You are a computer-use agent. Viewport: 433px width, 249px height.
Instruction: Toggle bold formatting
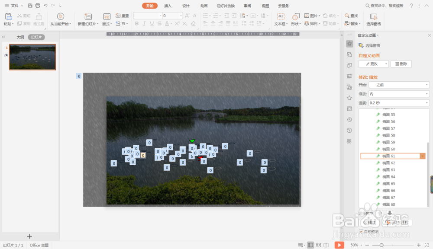coord(137,23)
